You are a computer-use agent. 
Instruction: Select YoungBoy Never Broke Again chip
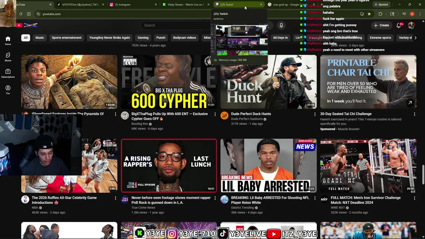110,38
